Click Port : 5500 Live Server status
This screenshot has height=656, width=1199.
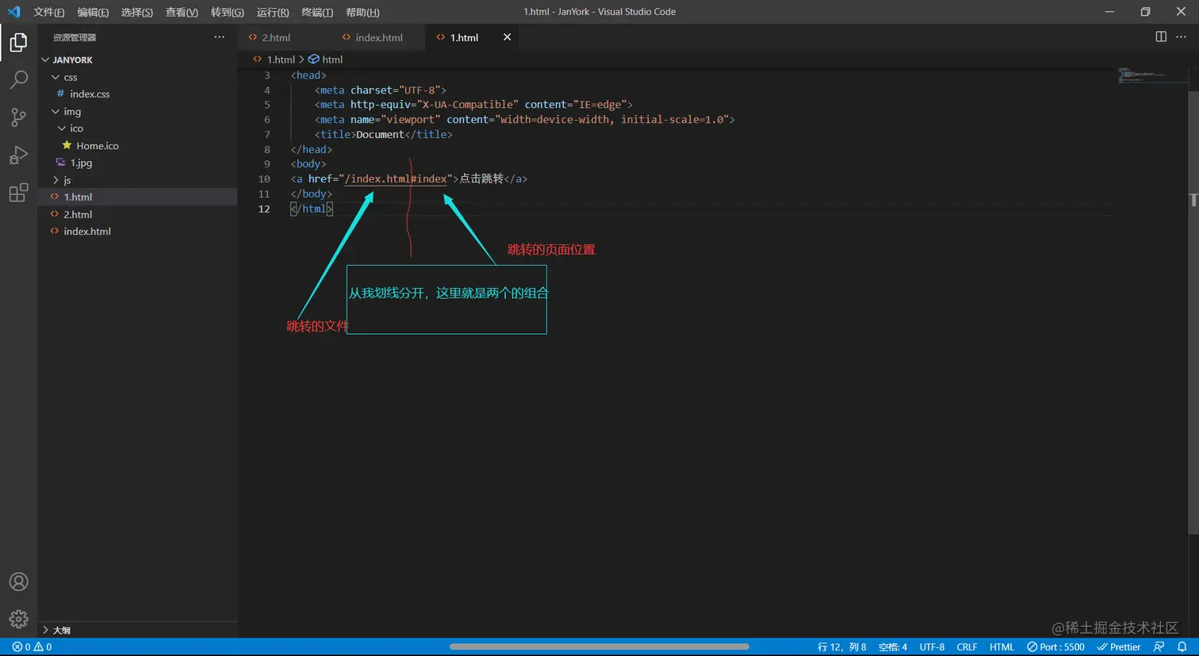coord(1055,647)
